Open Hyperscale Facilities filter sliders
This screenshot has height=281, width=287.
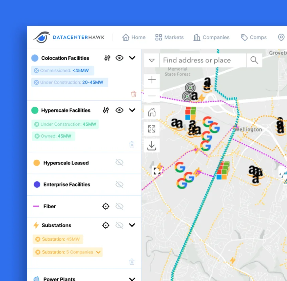point(106,110)
